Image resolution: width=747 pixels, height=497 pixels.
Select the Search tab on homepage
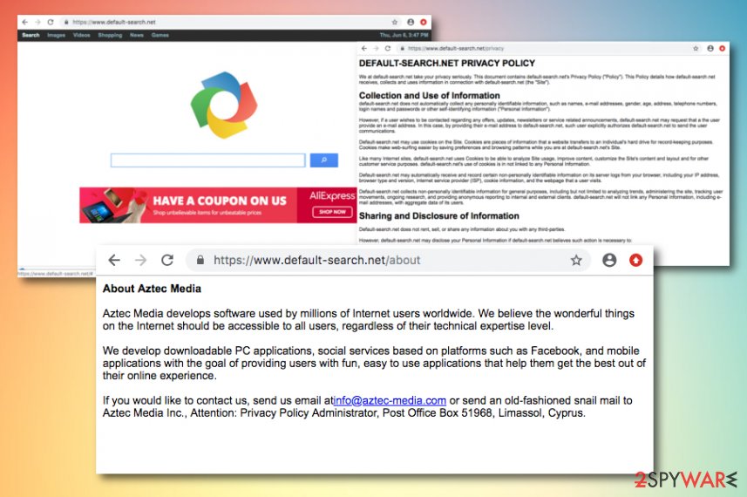(x=31, y=35)
